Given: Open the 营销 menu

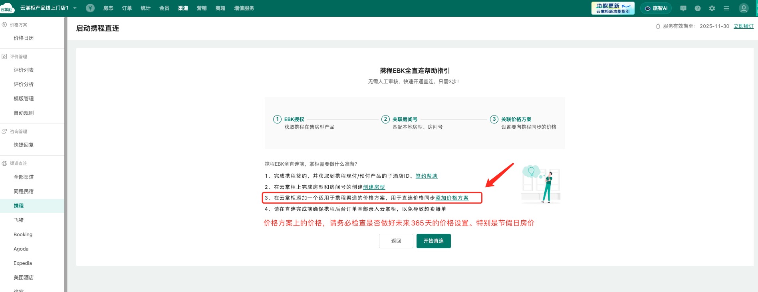Looking at the screenshot, I should click(x=202, y=8).
